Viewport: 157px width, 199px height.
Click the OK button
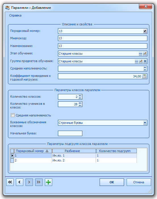[112, 182]
